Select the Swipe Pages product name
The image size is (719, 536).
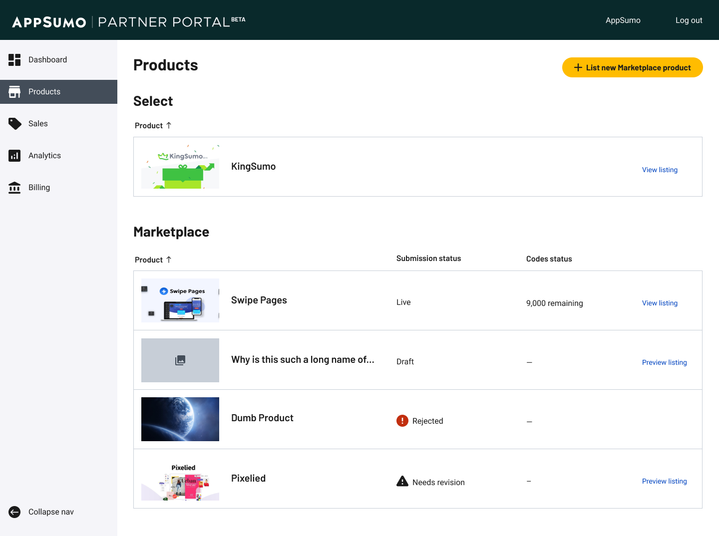(x=259, y=300)
